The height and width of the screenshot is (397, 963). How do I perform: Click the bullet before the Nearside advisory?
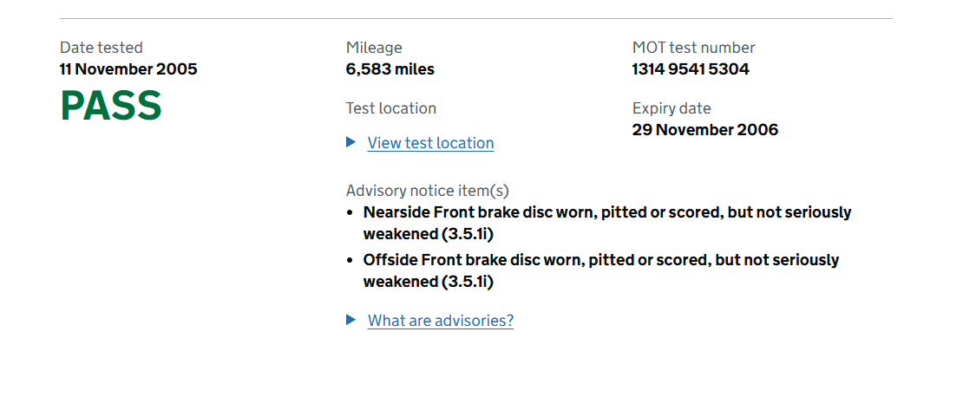(x=350, y=212)
